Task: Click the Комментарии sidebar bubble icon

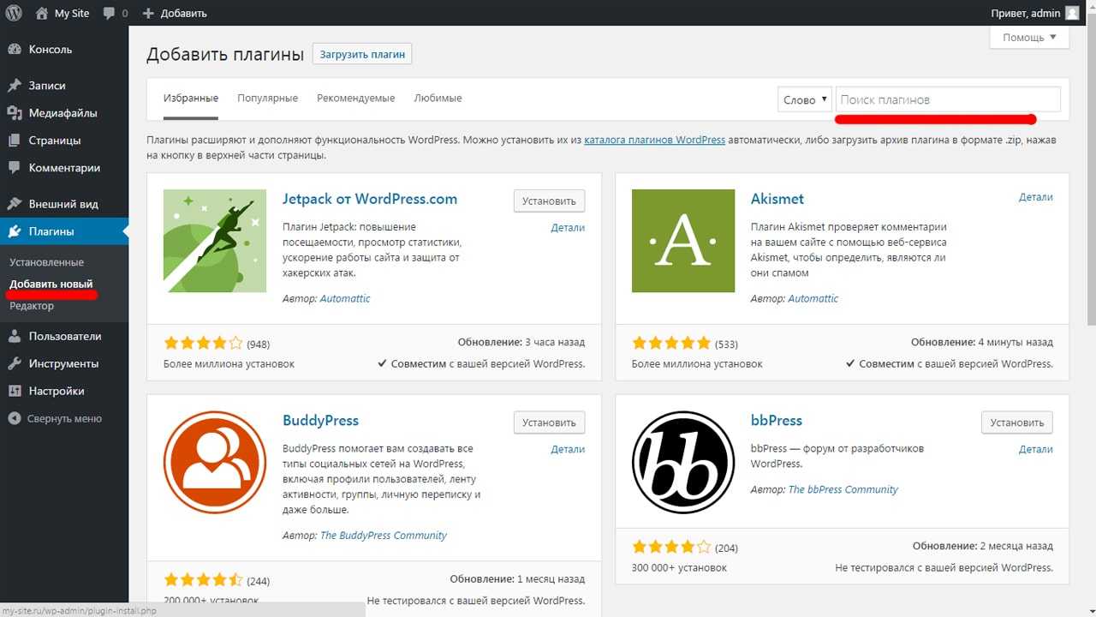Action: tap(15, 168)
